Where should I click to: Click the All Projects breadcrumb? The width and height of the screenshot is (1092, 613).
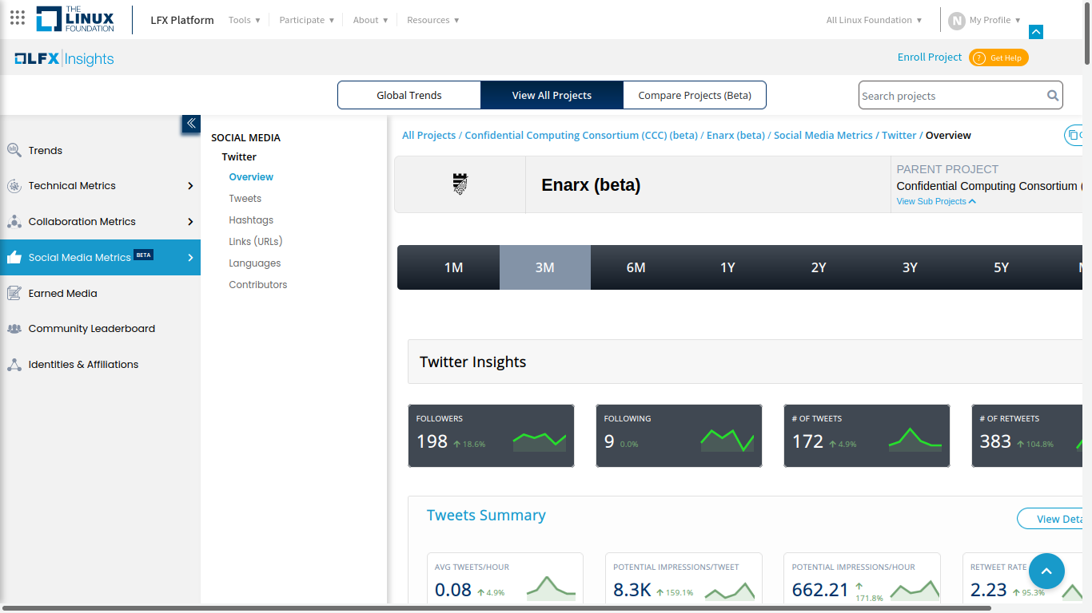click(429, 136)
